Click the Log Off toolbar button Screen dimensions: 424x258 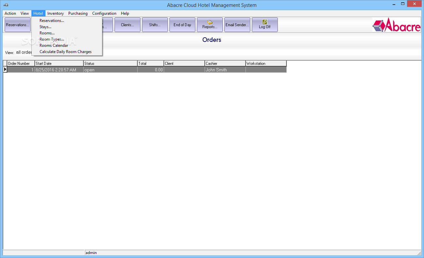(265, 25)
